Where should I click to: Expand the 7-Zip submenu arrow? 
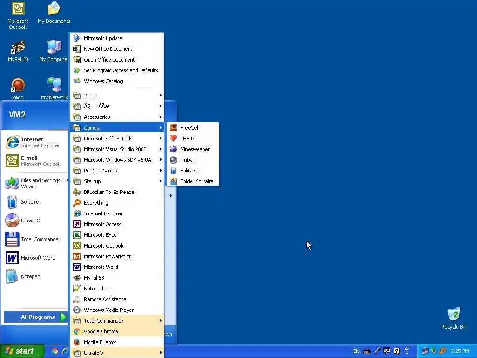coord(161,96)
